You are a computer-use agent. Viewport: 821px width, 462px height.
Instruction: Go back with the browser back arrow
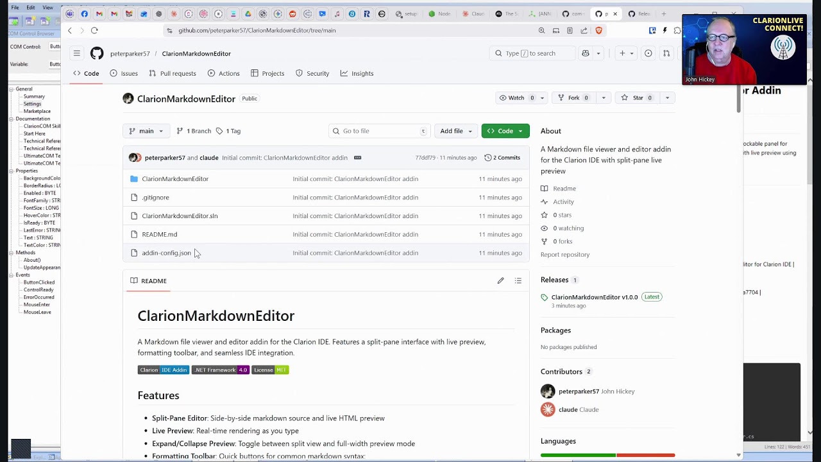[x=70, y=30]
